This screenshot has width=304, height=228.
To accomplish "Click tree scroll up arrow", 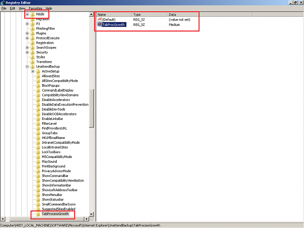I will tap(92, 14).
